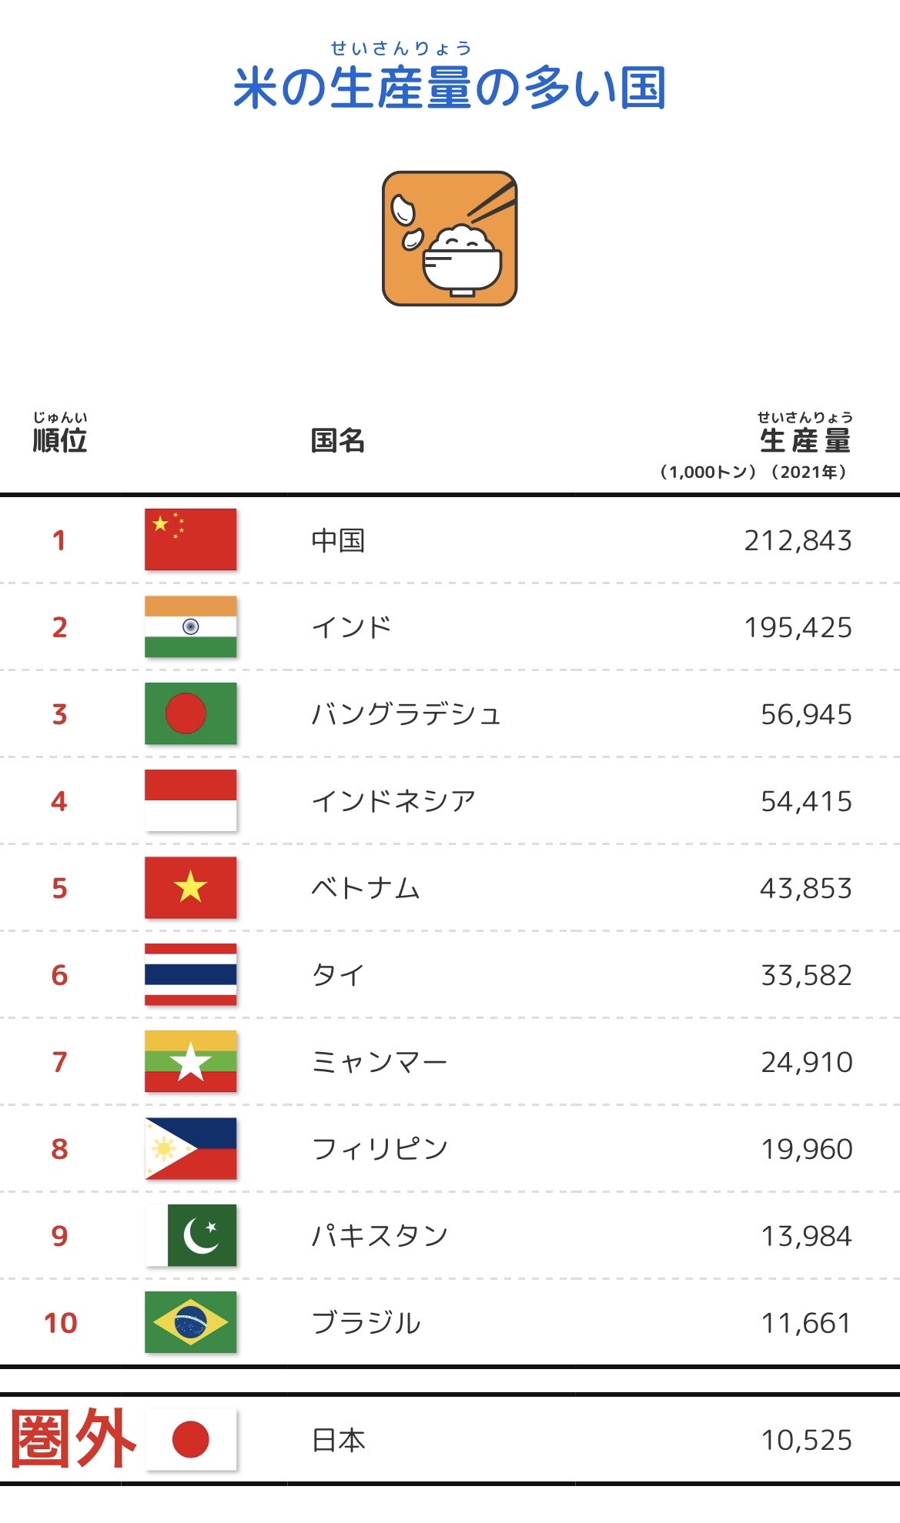Click the 生産量 column header
This screenshot has width=900, height=1523.
(x=805, y=440)
